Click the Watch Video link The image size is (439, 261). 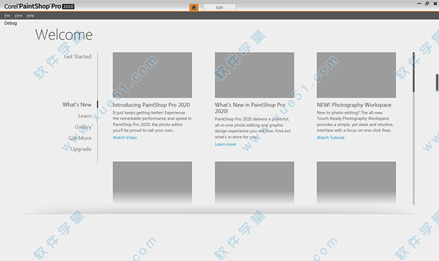(125, 137)
